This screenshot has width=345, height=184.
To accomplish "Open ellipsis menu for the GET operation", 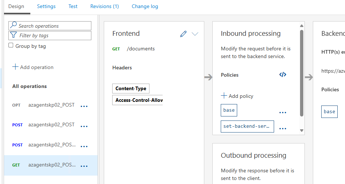I will 84,166.
